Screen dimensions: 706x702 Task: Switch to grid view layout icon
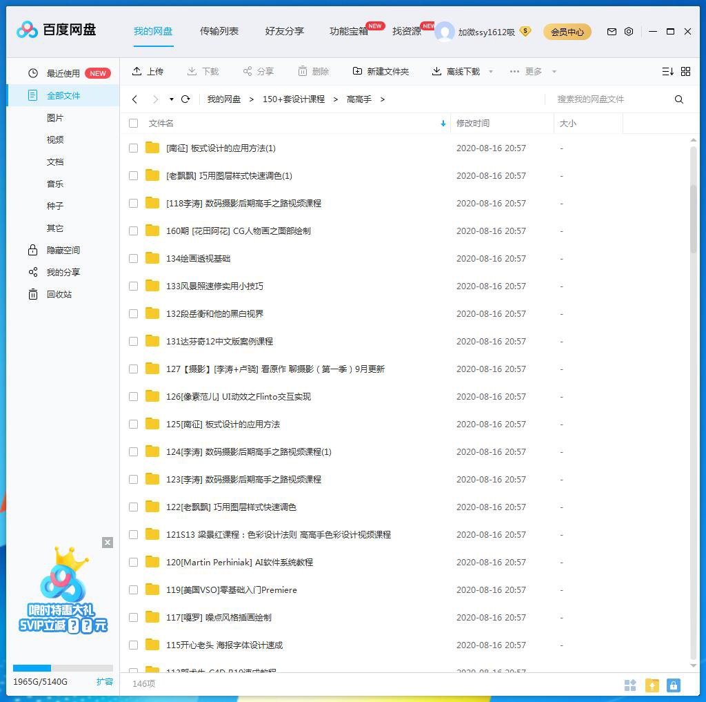coord(685,71)
